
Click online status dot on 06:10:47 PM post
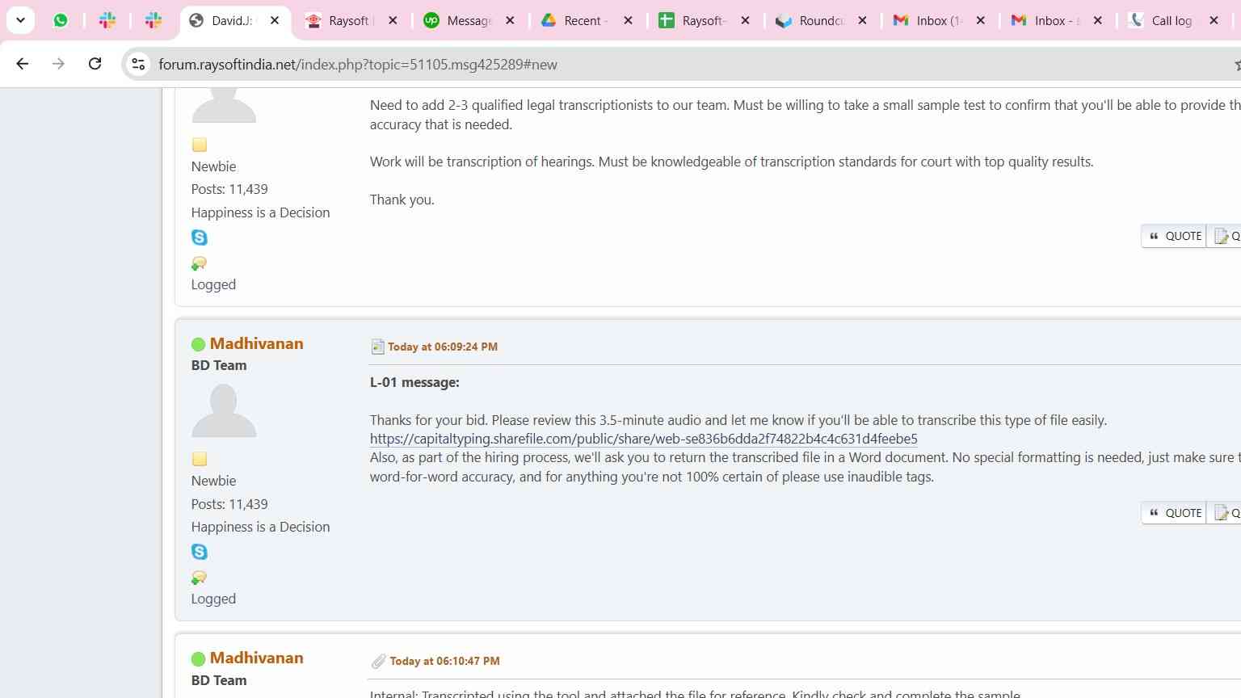click(198, 658)
